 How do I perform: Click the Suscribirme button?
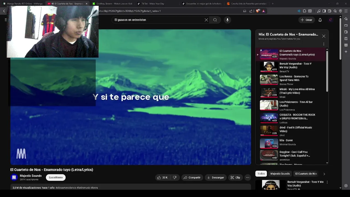point(56,178)
